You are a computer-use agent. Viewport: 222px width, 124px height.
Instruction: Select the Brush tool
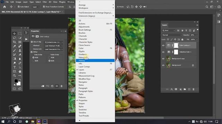pos(14,50)
